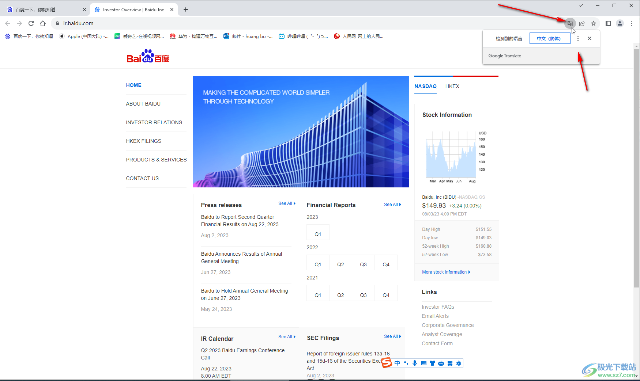Open a new browser tab
Viewport: 640px width, 381px height.
186,9
